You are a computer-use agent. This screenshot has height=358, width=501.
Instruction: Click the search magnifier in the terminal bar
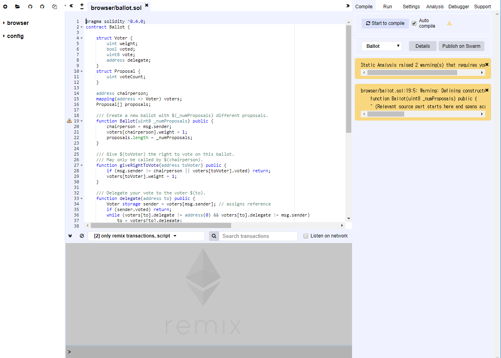(214, 236)
